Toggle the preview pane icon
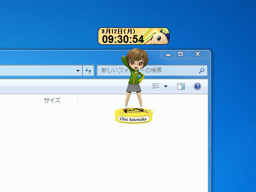This screenshot has height=192, width=256. [x=181, y=86]
